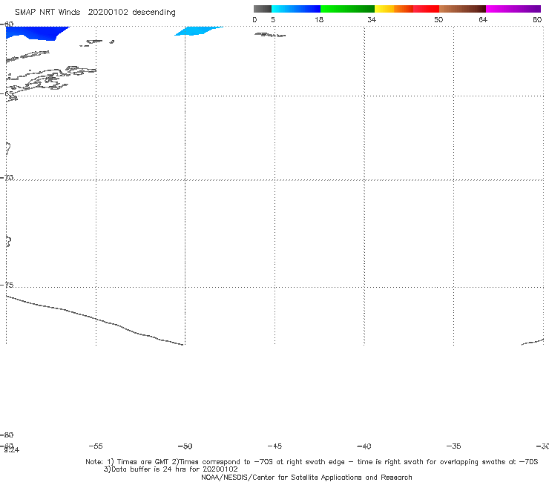This screenshot has height=482, width=549.
Task: Click the NOAA/NESDIS credit line
Action: click(306, 478)
